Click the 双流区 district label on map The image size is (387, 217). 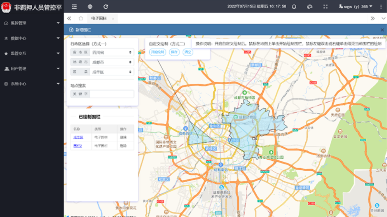point(163,179)
